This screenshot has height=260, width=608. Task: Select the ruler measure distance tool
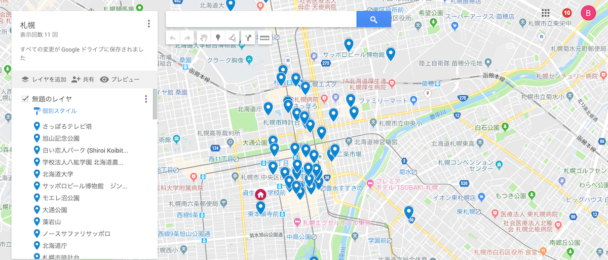tap(264, 38)
